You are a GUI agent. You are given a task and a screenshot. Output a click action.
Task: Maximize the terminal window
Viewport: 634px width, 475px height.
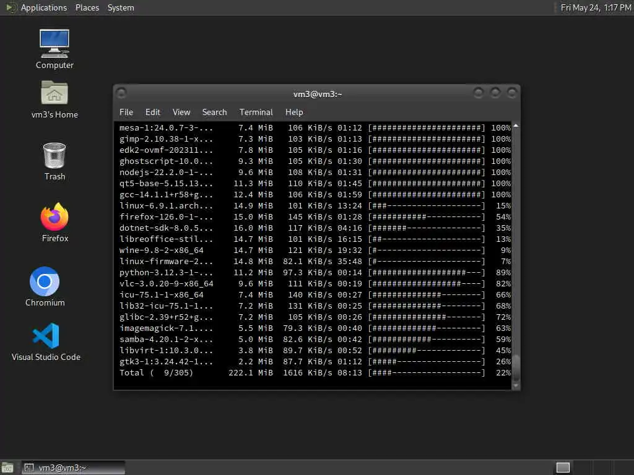click(495, 93)
